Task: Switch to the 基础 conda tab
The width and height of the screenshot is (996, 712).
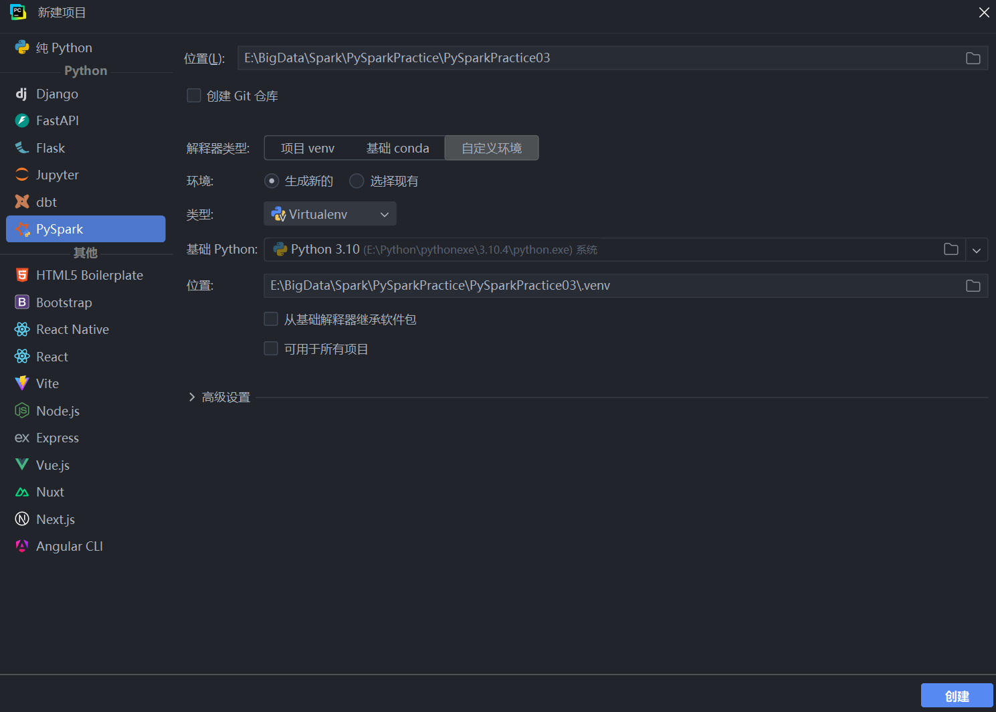Action: (x=397, y=148)
